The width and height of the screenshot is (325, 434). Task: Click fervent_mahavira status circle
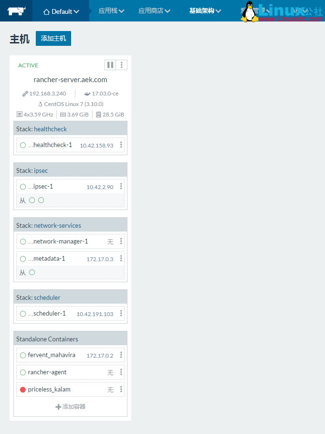pyautogui.click(x=23, y=355)
